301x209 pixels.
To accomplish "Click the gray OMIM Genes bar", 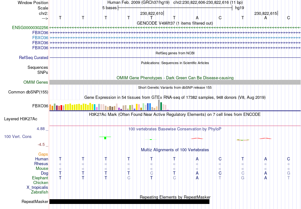I will 175,82.
